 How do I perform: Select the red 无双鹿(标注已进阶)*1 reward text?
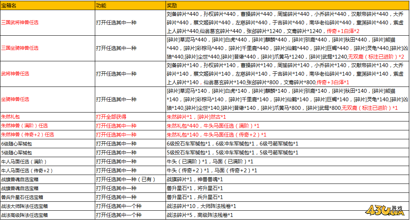point(370,108)
